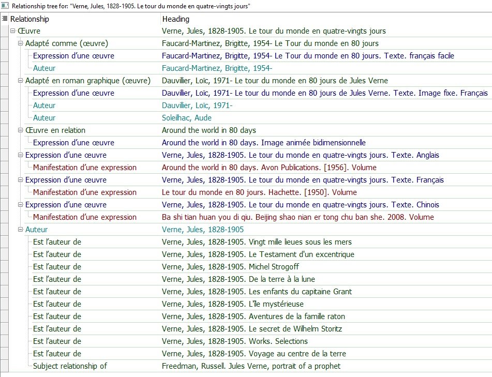Click the Relationship column header
Screen dimensions: 492x377
coord(29,19)
